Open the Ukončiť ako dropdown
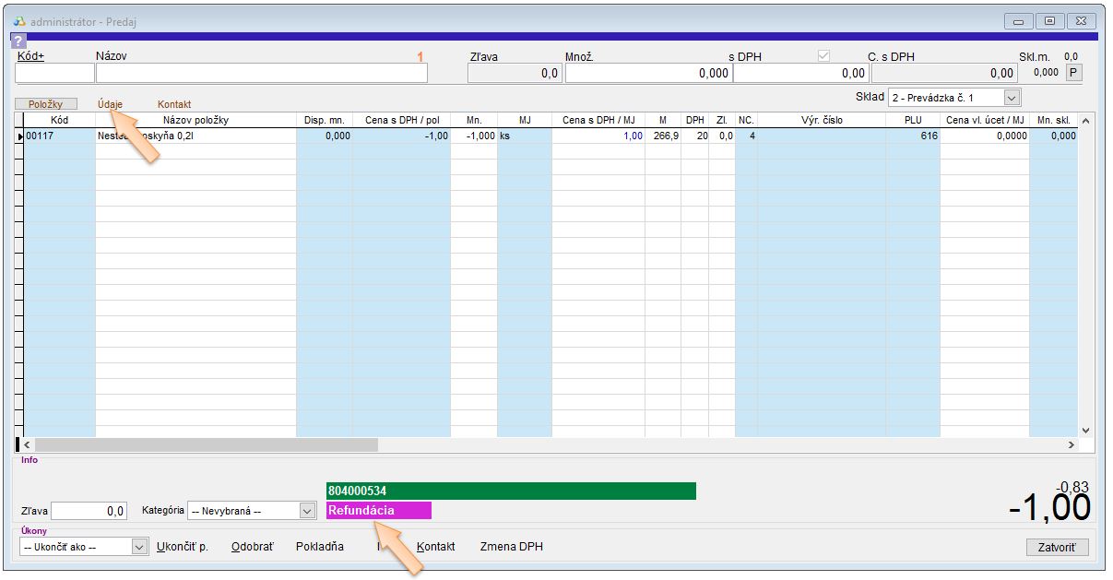The image size is (1113, 580). [139, 547]
